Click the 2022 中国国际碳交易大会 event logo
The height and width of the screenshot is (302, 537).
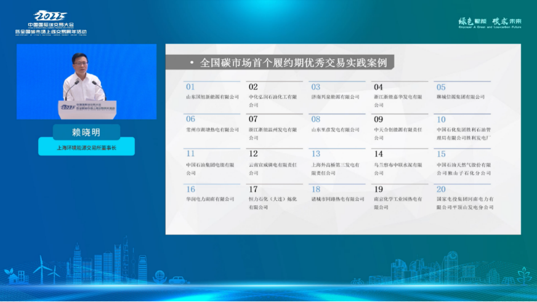point(50,23)
